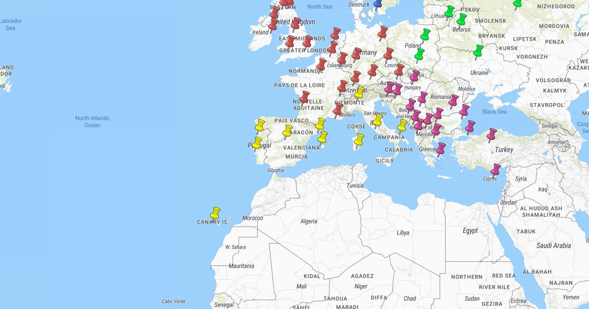Select the green pin on Lithuania
Image resolution: width=589 pixels, height=309 pixels.
[449, 12]
